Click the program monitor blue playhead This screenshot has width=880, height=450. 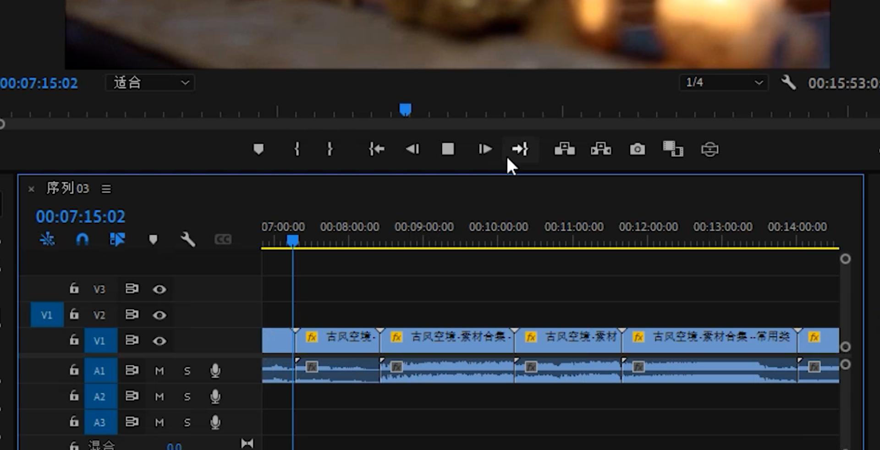pyautogui.click(x=405, y=110)
